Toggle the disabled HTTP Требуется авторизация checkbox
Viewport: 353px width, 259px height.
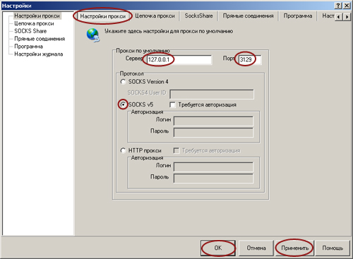click(x=176, y=150)
